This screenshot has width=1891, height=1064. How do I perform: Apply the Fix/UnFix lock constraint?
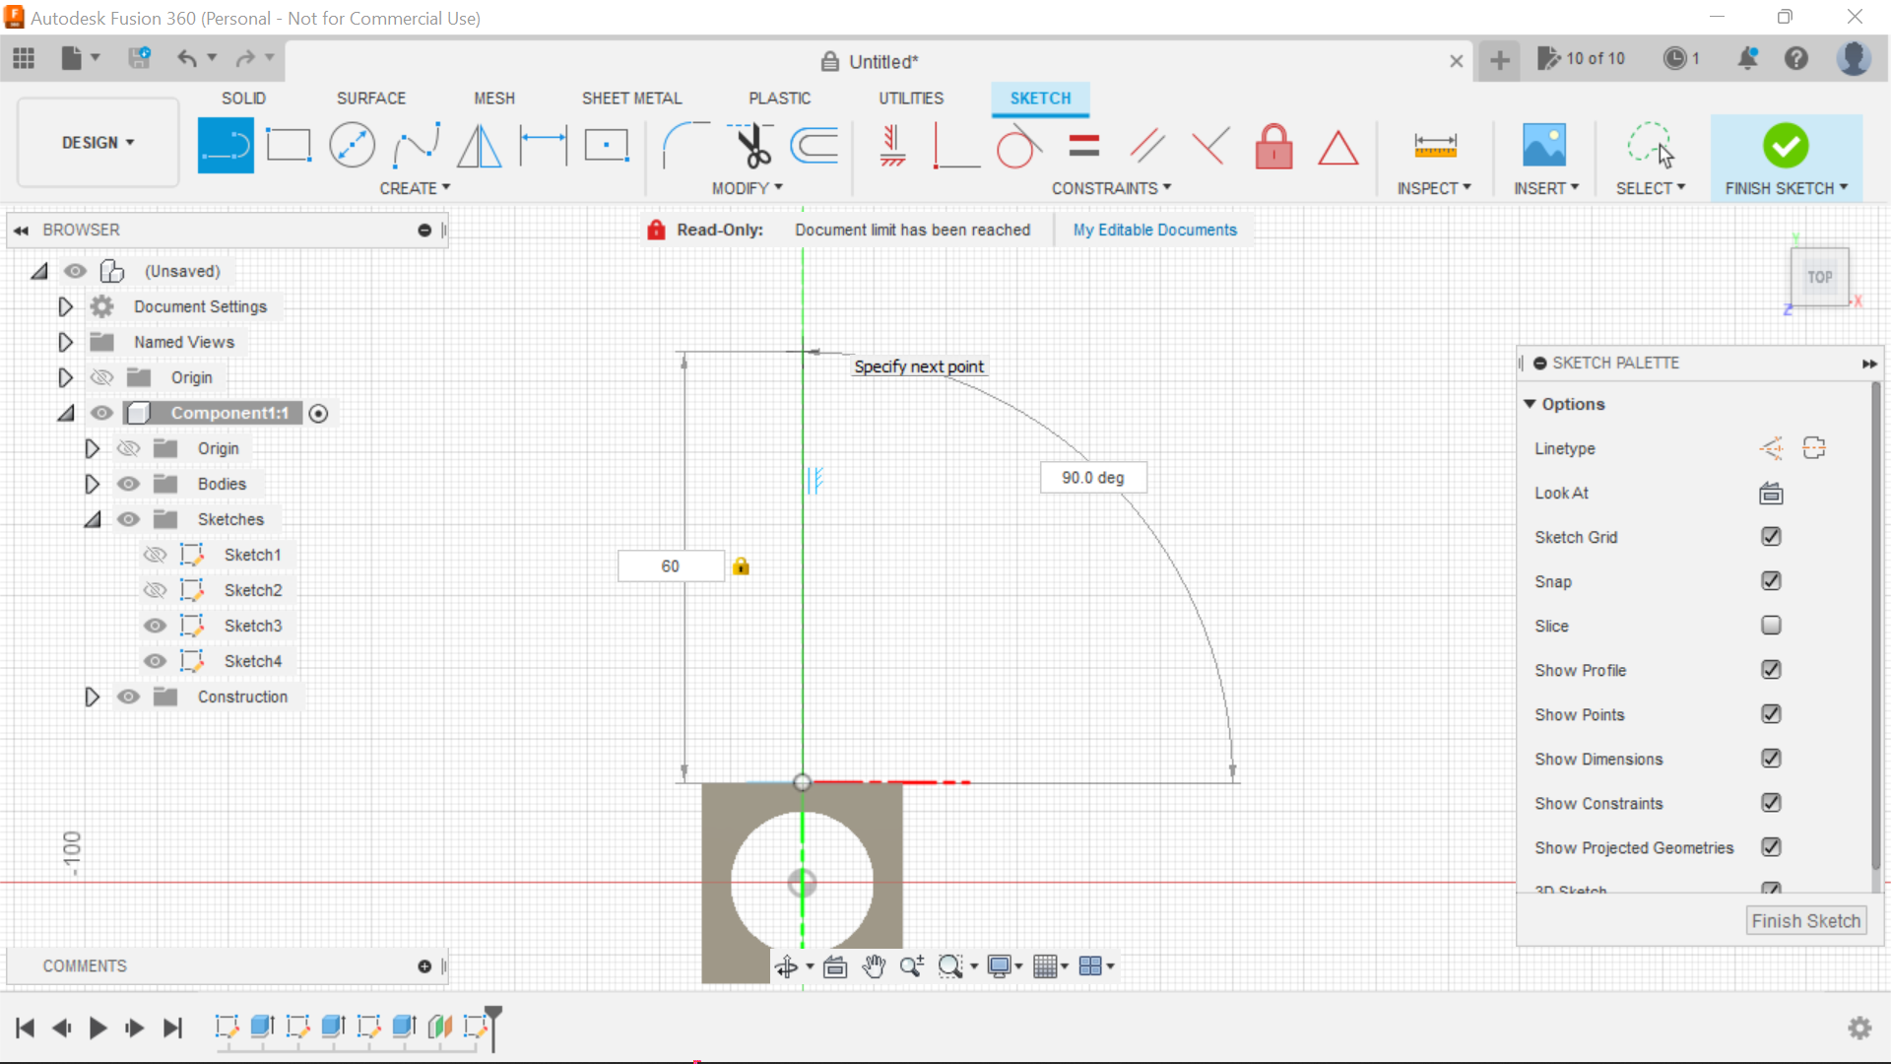click(1273, 146)
